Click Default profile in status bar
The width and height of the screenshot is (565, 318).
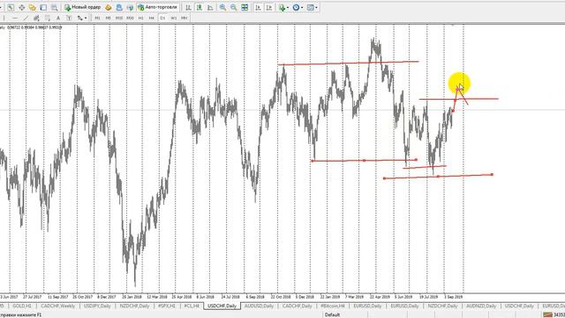point(332,314)
